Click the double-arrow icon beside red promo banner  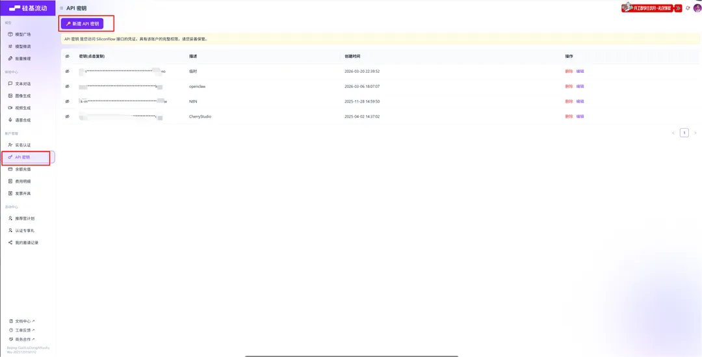(678, 8)
